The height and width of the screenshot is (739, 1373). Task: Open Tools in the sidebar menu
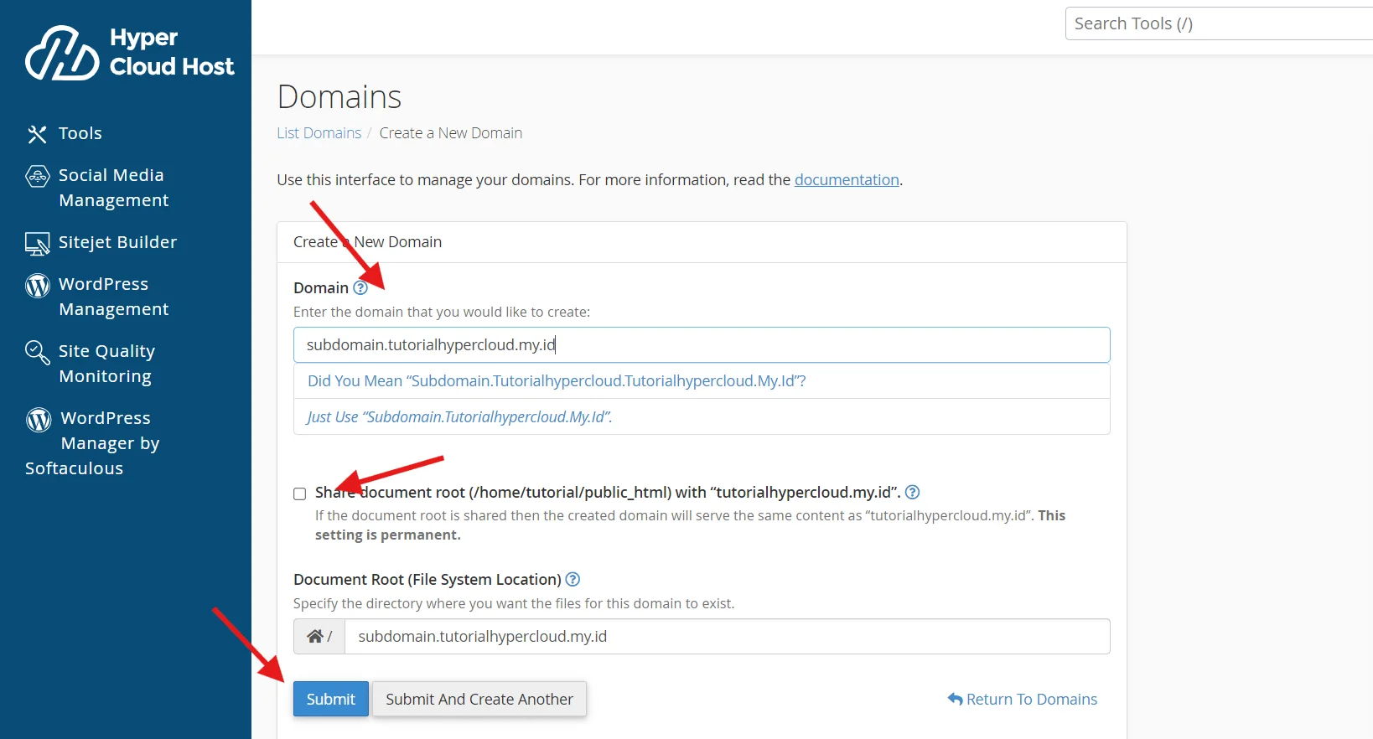[80, 134]
